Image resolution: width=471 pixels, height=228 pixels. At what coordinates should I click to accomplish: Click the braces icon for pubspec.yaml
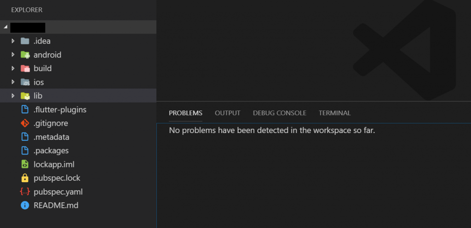click(x=25, y=192)
